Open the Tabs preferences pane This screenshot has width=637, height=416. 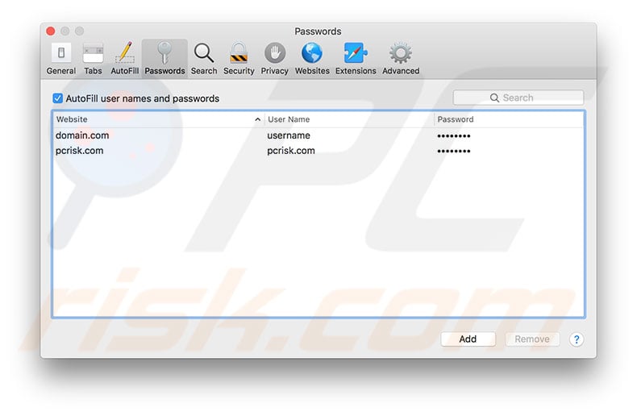click(x=93, y=59)
